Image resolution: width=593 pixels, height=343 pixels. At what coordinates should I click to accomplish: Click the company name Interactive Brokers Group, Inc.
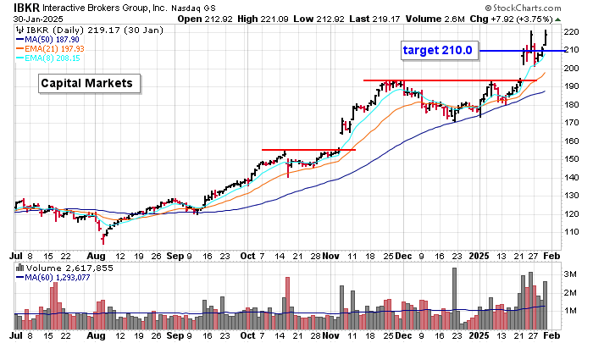click(105, 8)
